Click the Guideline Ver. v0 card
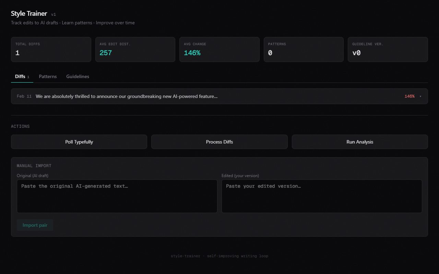The width and height of the screenshot is (439, 274). click(x=388, y=49)
